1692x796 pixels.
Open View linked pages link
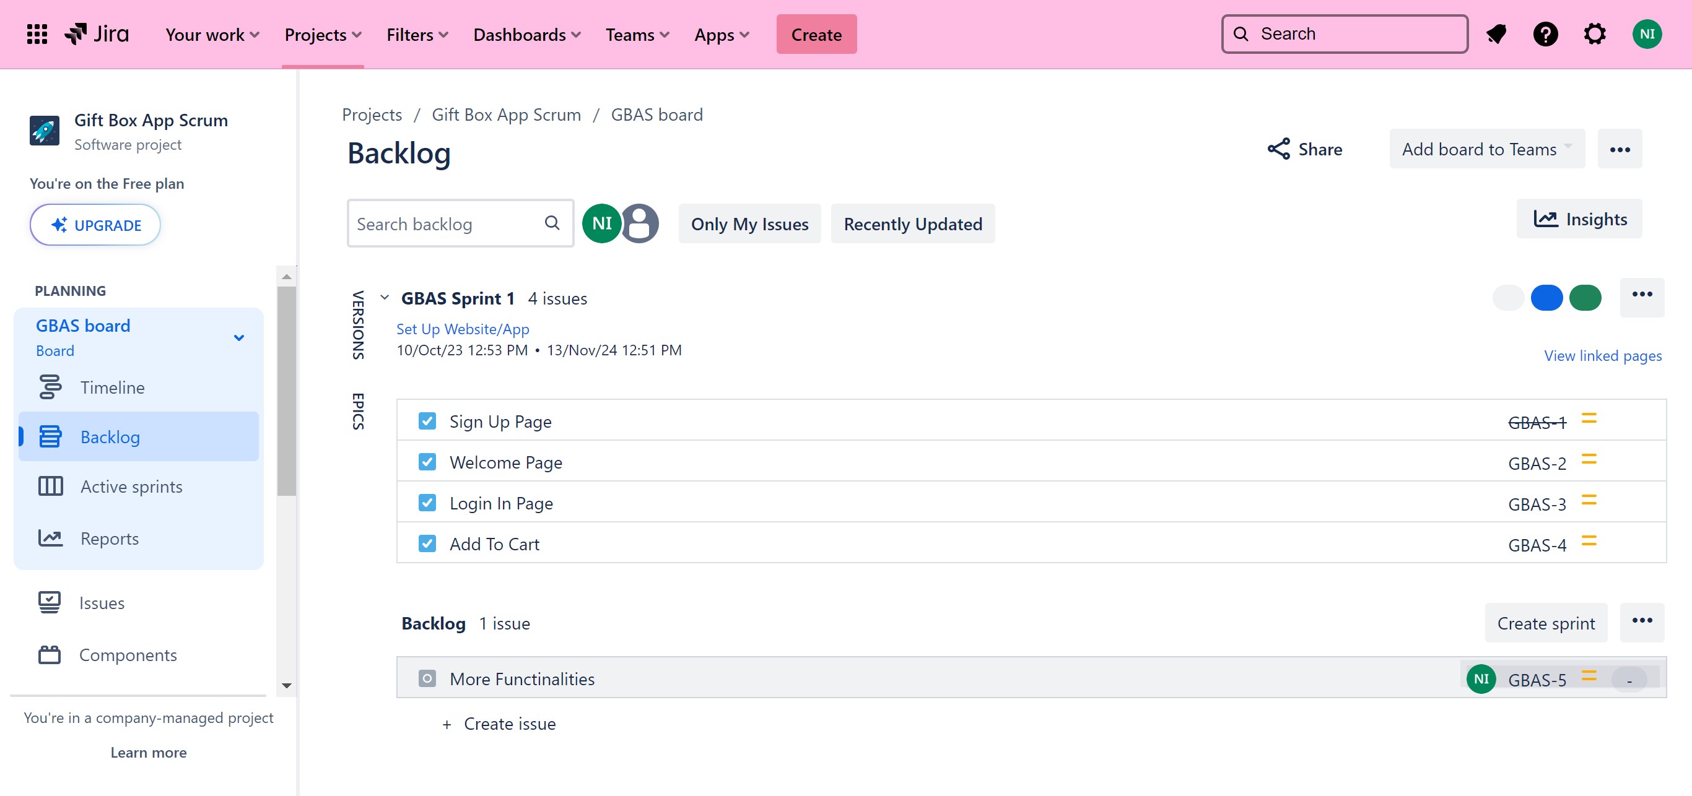click(x=1602, y=355)
